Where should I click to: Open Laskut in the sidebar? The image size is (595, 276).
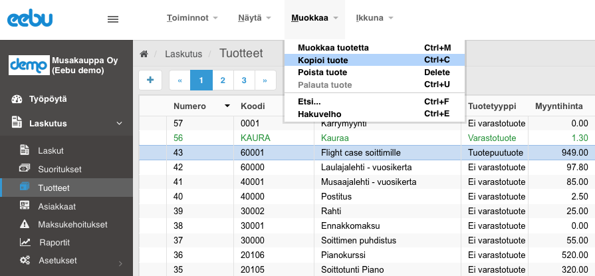(51, 150)
